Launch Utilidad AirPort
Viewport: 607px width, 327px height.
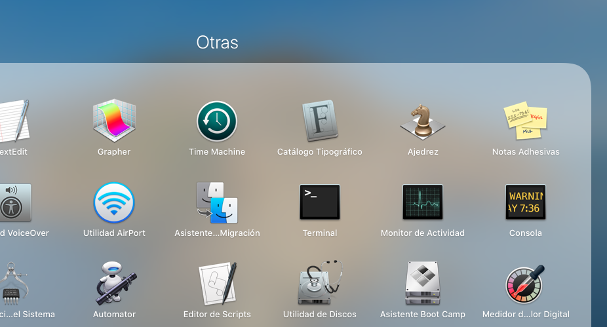coord(114,202)
